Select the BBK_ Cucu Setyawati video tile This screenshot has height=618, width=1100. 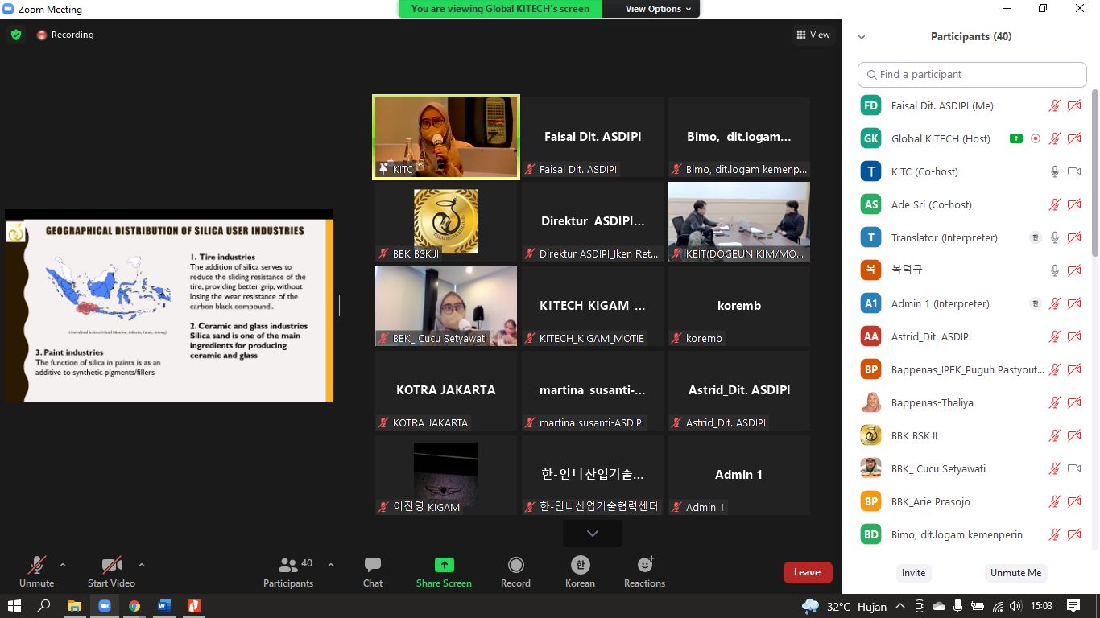[x=446, y=306]
